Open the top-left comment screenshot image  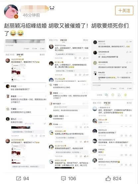point(25,60)
